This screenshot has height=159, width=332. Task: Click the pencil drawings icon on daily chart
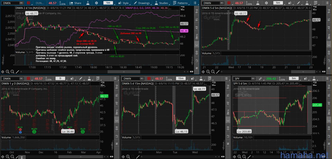81,78
